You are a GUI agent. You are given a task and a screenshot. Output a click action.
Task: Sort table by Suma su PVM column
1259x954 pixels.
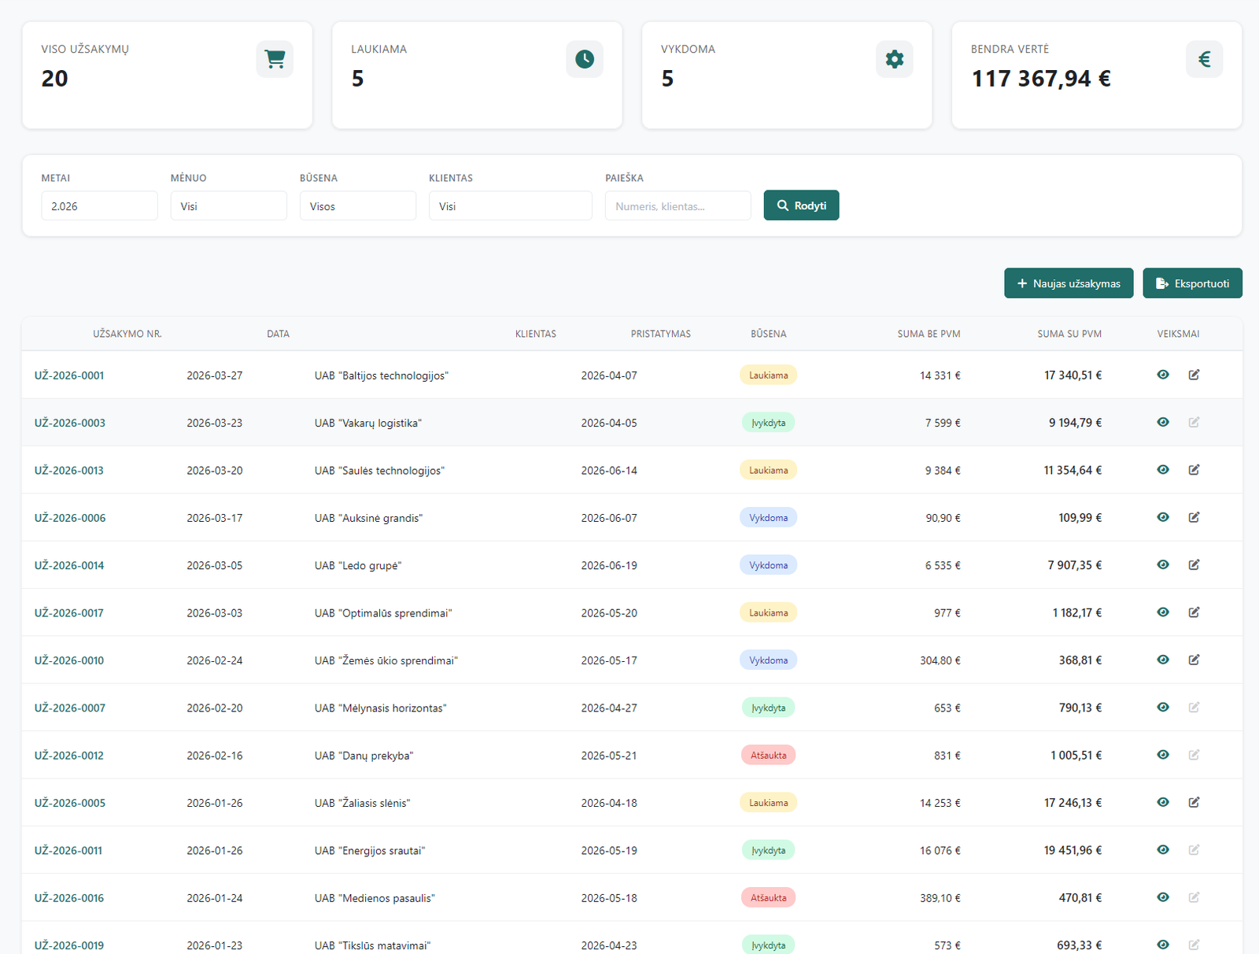pos(1069,334)
